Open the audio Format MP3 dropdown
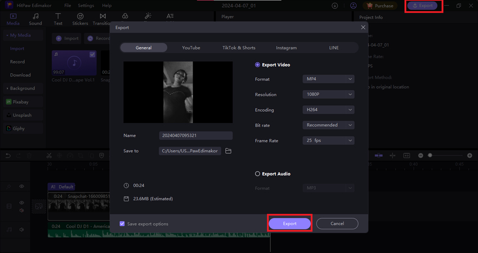Viewport: 478px width, 253px height. [x=328, y=188]
